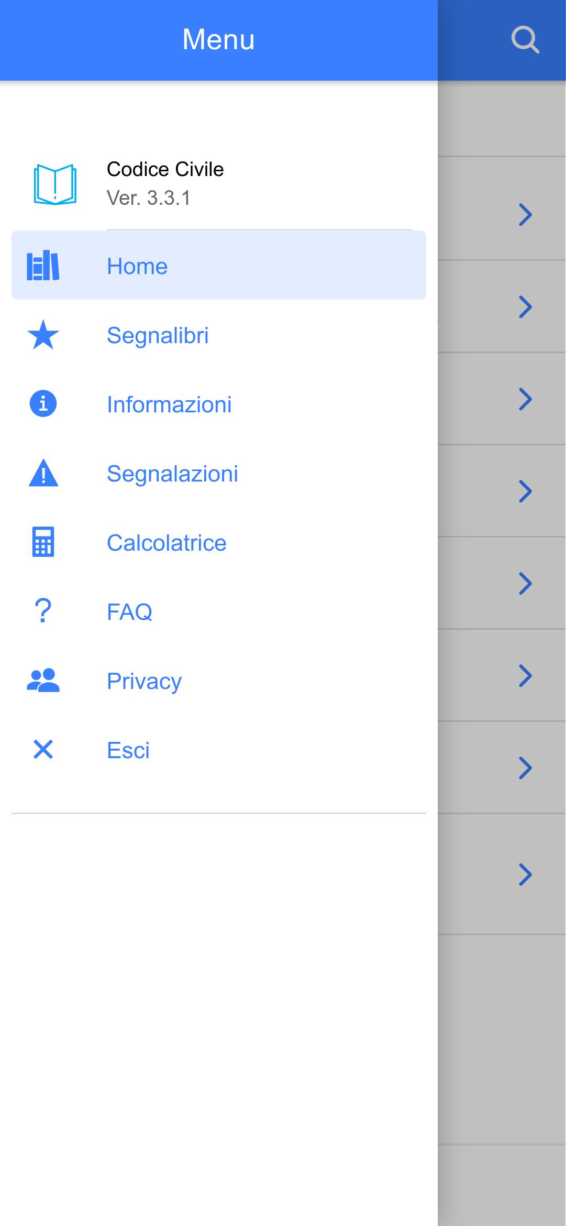Expand the first chevron row in list
This screenshot has height=1226, width=566.
(x=525, y=215)
